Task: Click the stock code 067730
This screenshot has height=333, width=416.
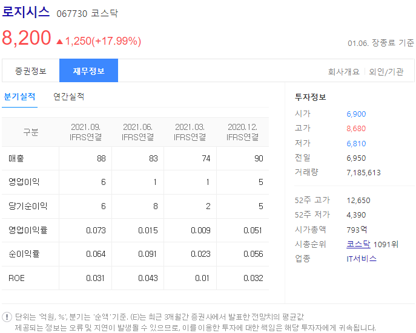Action: [72, 13]
